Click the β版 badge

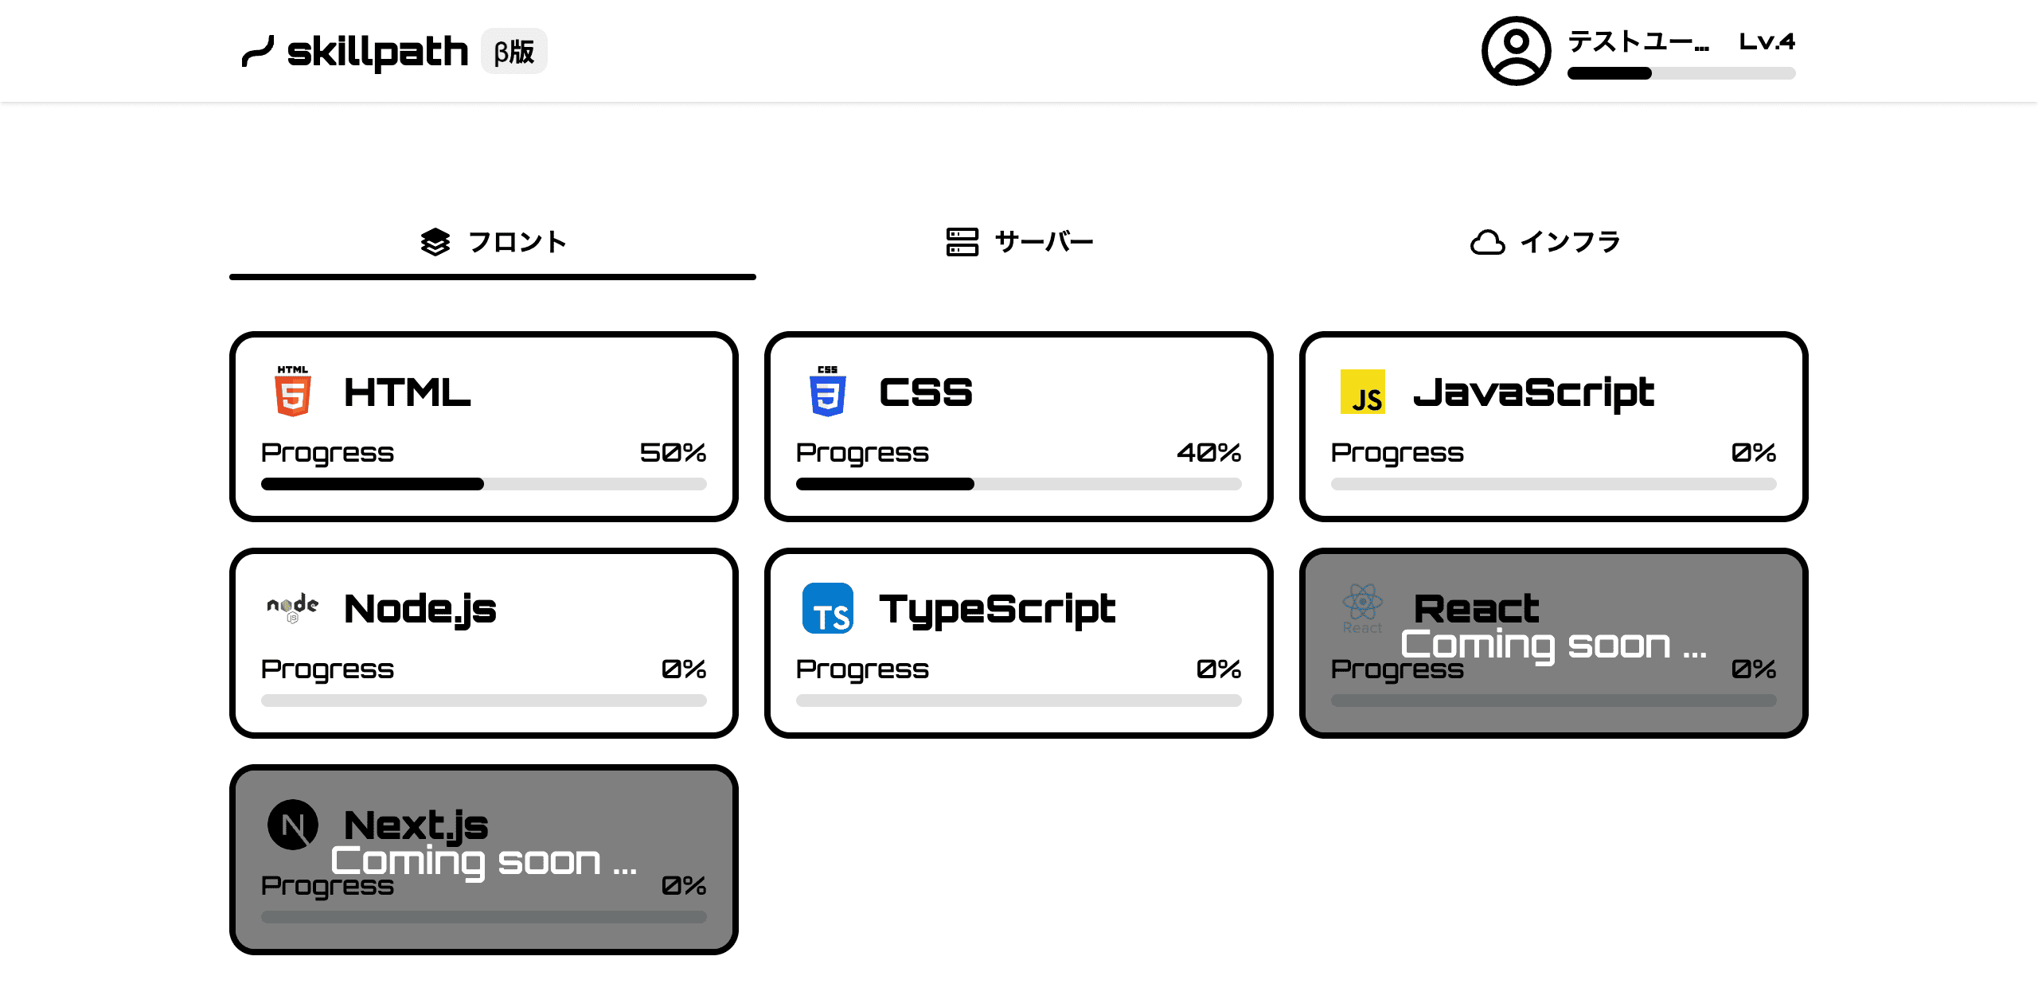click(513, 52)
